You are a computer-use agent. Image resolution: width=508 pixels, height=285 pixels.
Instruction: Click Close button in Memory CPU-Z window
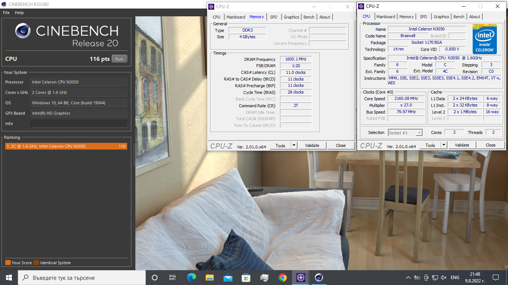coord(341,145)
